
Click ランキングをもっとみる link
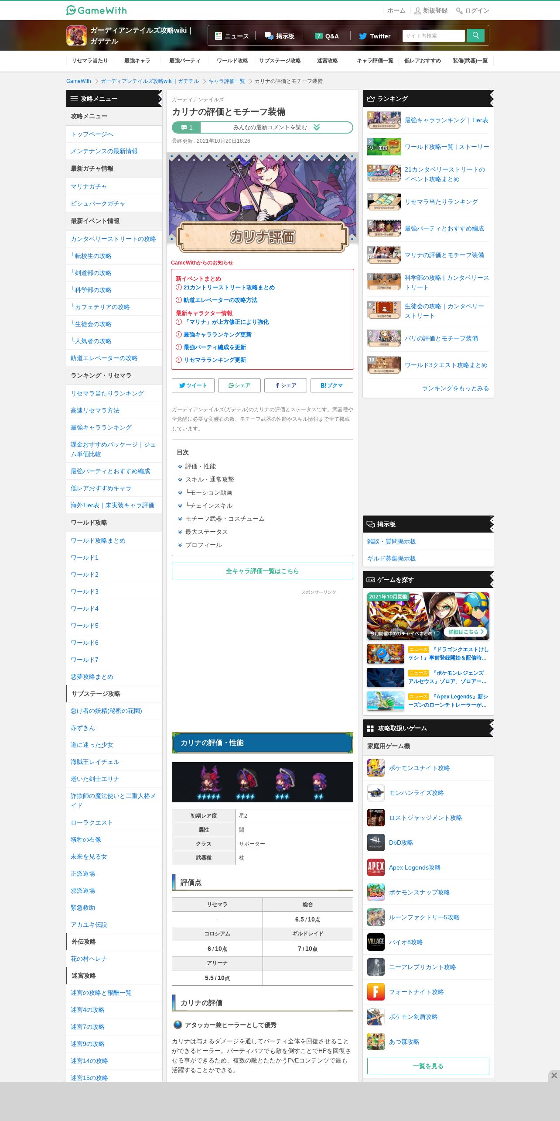(x=455, y=388)
